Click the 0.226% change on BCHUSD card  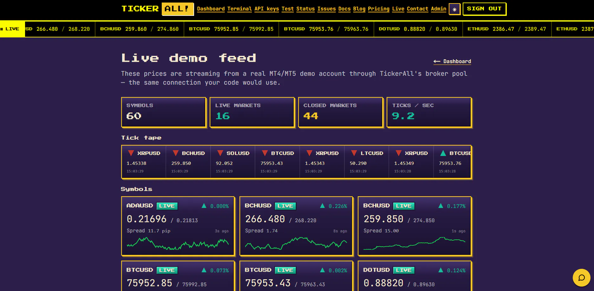coord(338,206)
